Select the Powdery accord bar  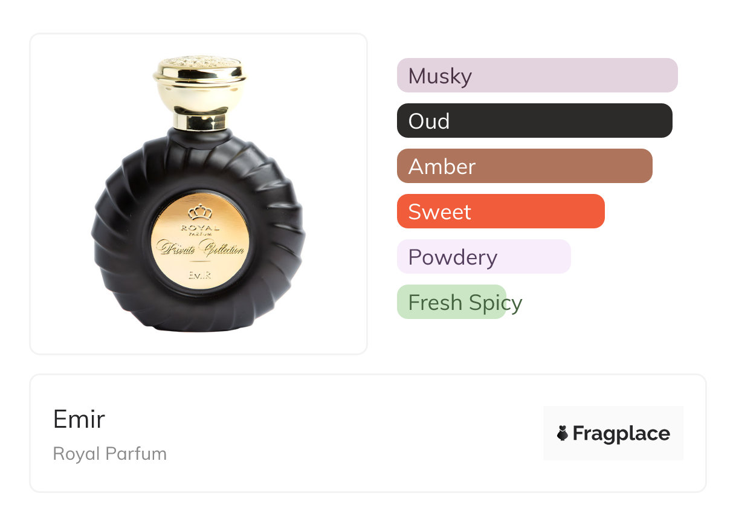coord(483,257)
